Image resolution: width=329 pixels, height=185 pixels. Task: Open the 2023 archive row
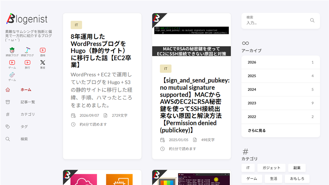281,103
